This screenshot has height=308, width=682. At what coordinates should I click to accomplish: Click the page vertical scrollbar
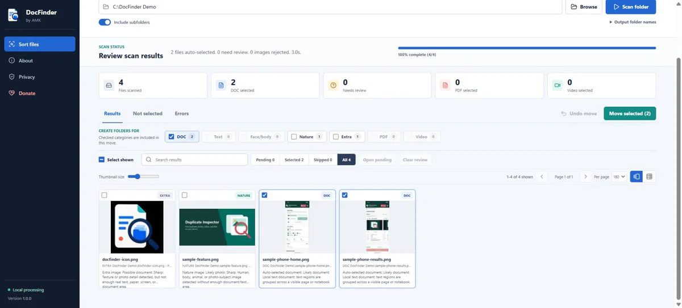pyautogui.click(x=678, y=179)
